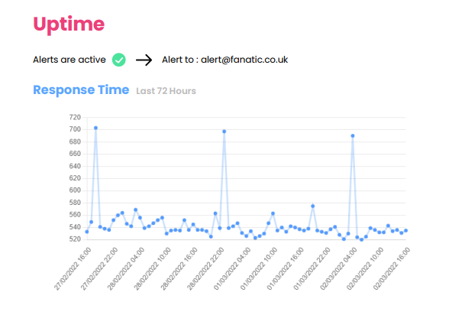Click the 02/03/2022 16:00 axis label
Image resolution: width=465 pixels, height=312 pixels.
click(x=392, y=269)
